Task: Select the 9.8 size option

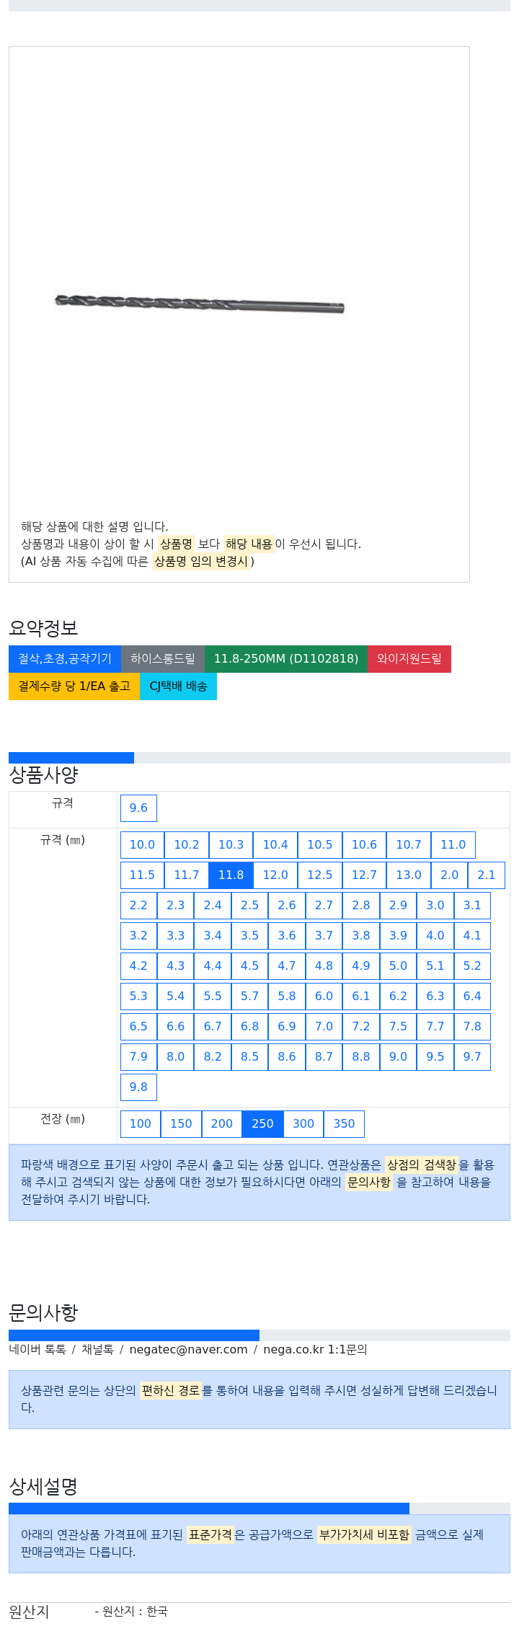Action: [x=138, y=1087]
